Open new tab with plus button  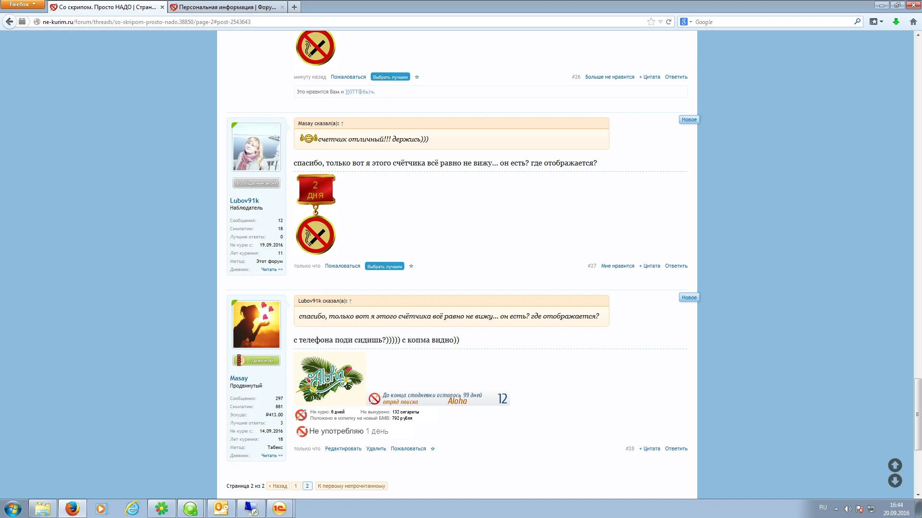point(294,7)
